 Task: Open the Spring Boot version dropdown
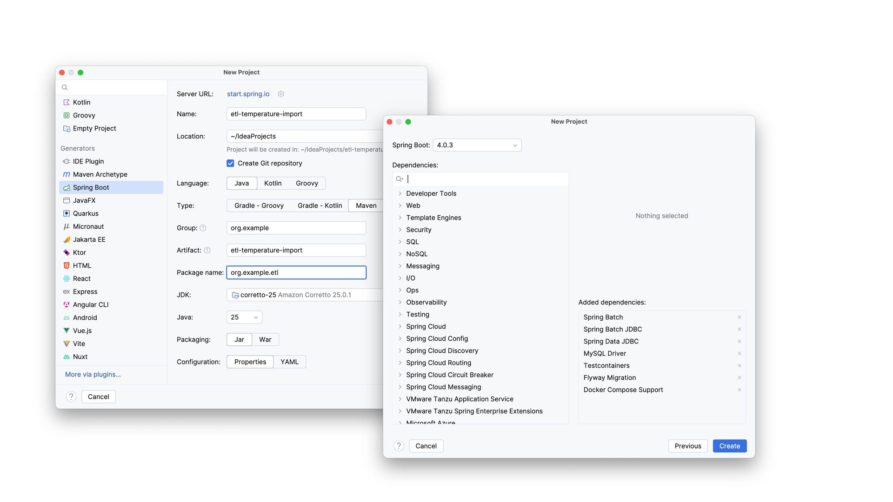click(477, 145)
